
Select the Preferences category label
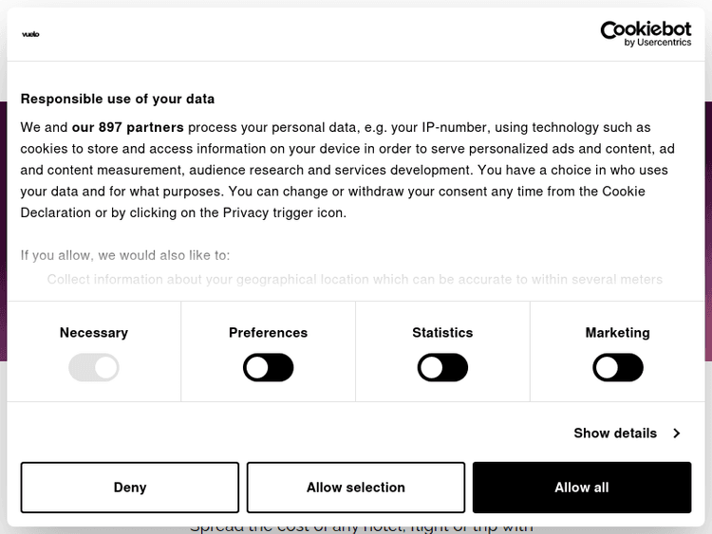(x=269, y=333)
